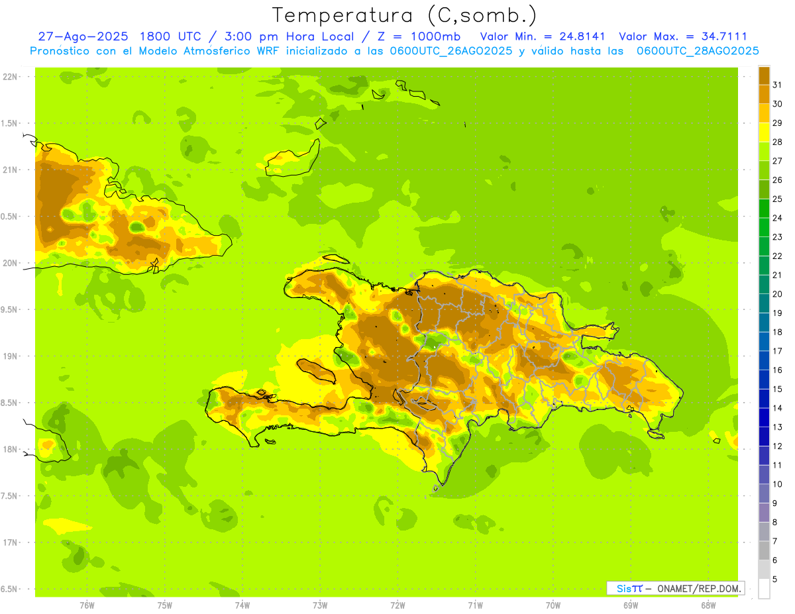The height and width of the screenshot is (614, 795).
Task: Click the "SisTT - ONAMET/REP.DOM." credit label
Action: point(676,588)
